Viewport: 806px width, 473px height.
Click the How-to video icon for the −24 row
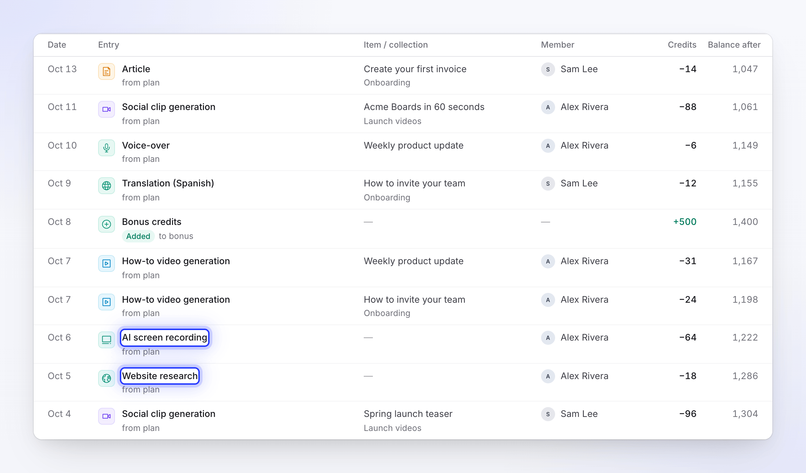tap(107, 302)
